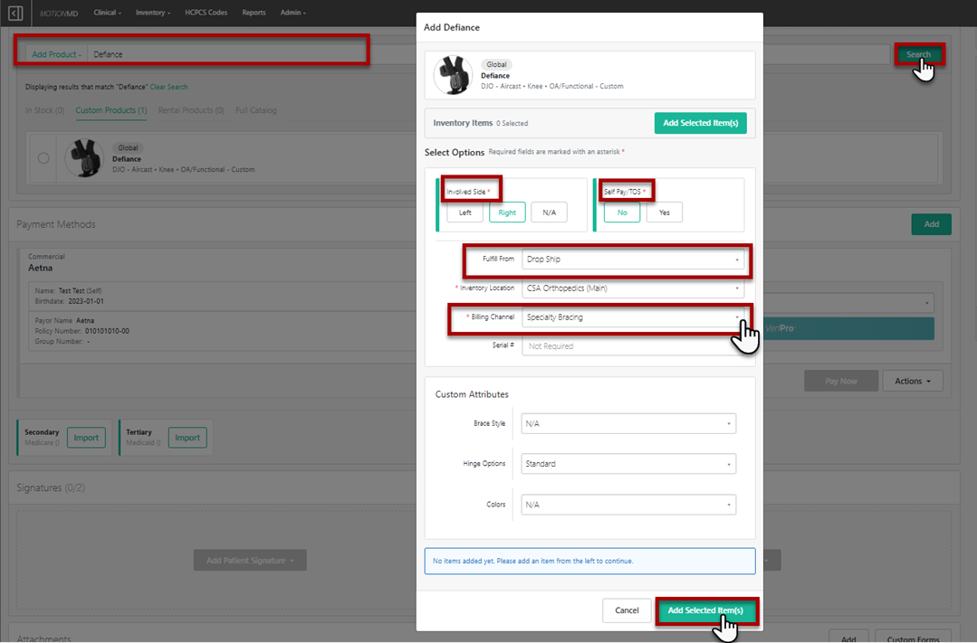Open the Clinical menu
This screenshot has height=643, width=977.
(108, 13)
